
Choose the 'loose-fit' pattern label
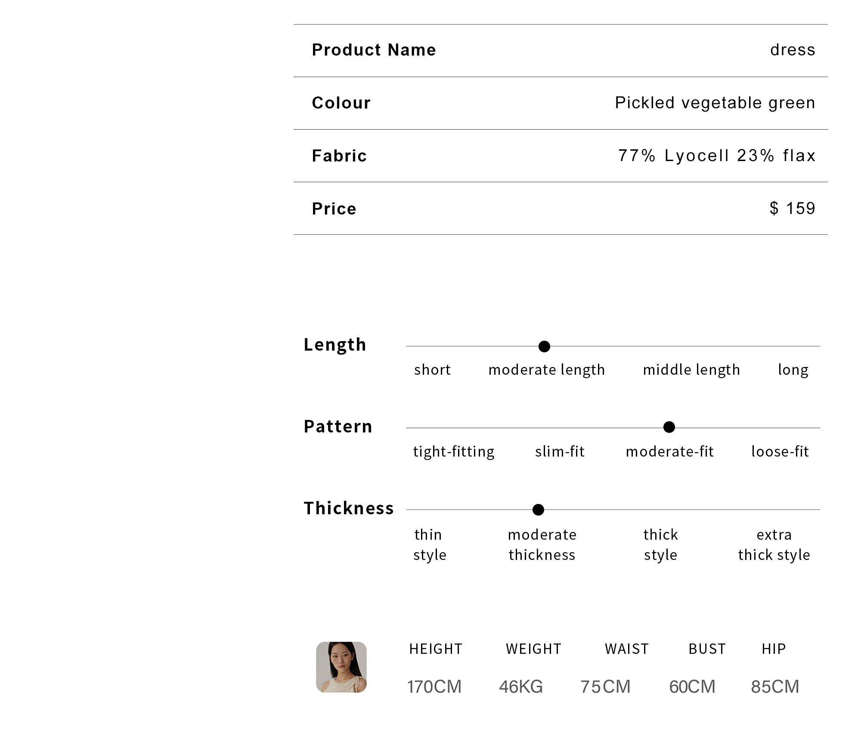[780, 451]
